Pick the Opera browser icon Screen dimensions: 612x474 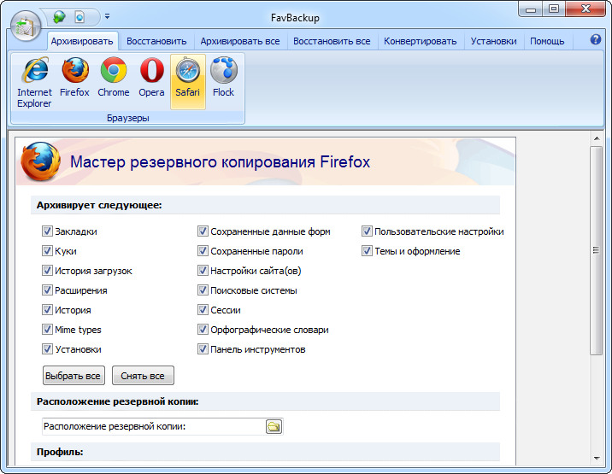(151, 77)
